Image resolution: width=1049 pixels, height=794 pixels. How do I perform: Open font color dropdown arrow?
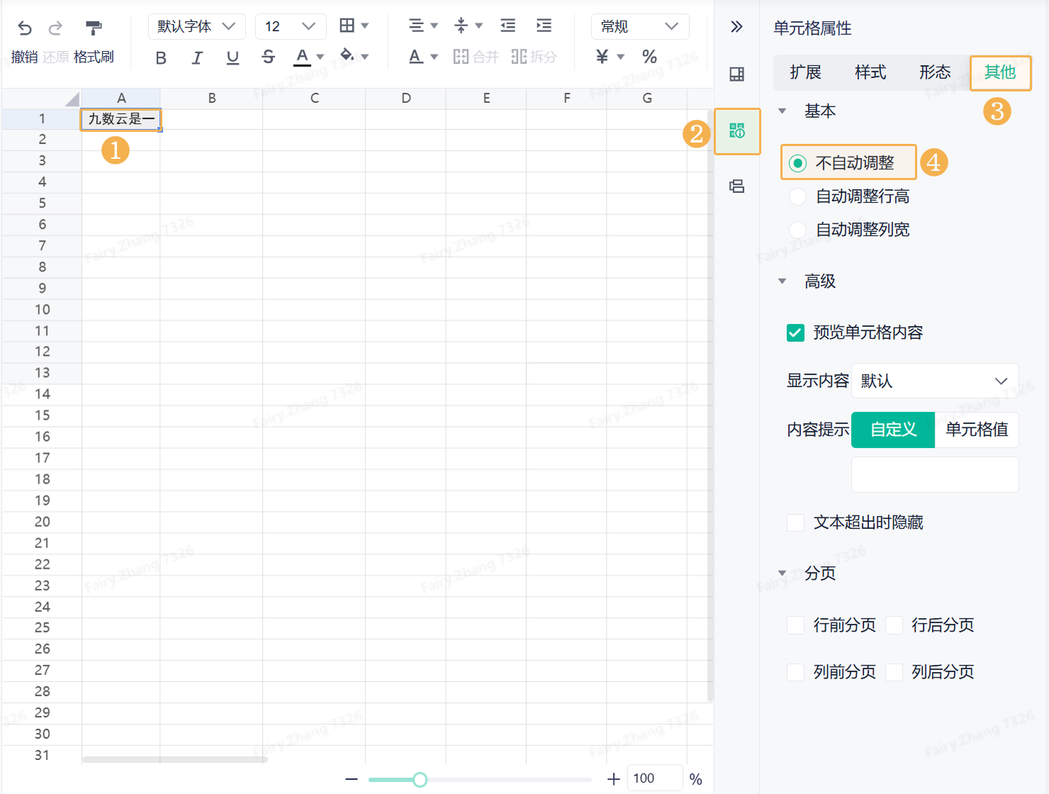320,57
